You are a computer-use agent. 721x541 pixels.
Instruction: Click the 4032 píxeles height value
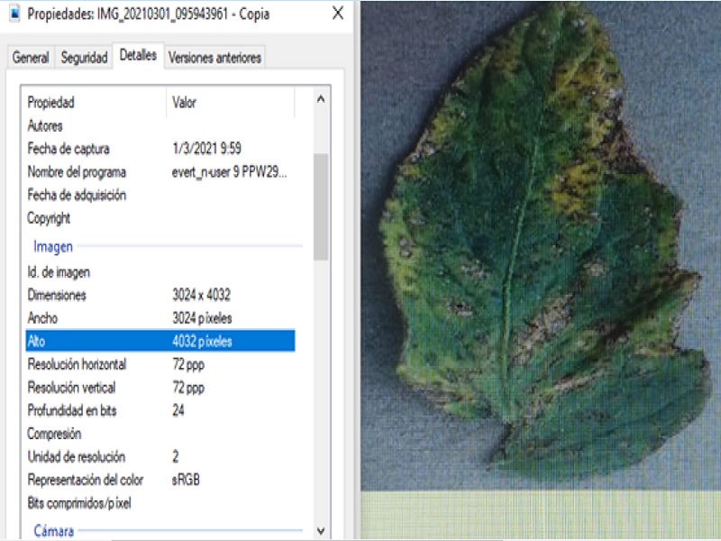202,342
